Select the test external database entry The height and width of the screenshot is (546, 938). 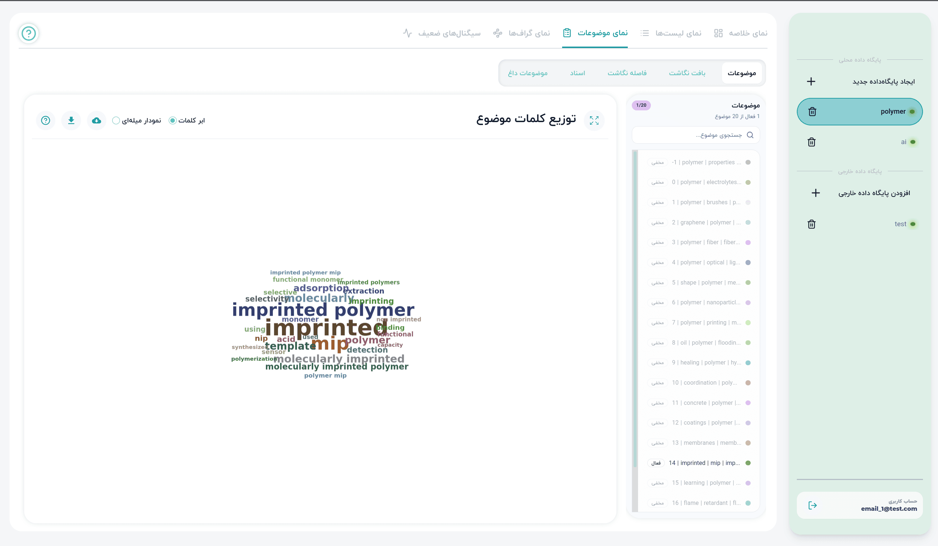tap(860, 224)
